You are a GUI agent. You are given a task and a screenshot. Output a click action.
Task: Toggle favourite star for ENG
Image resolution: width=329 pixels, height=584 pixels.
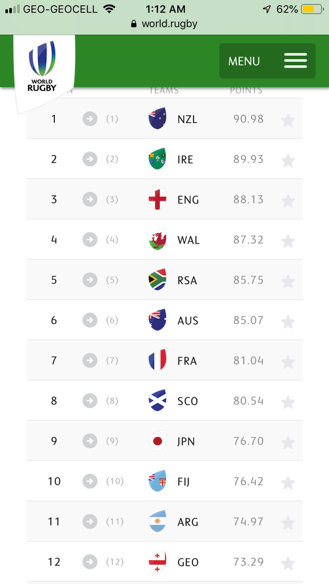coord(288,201)
